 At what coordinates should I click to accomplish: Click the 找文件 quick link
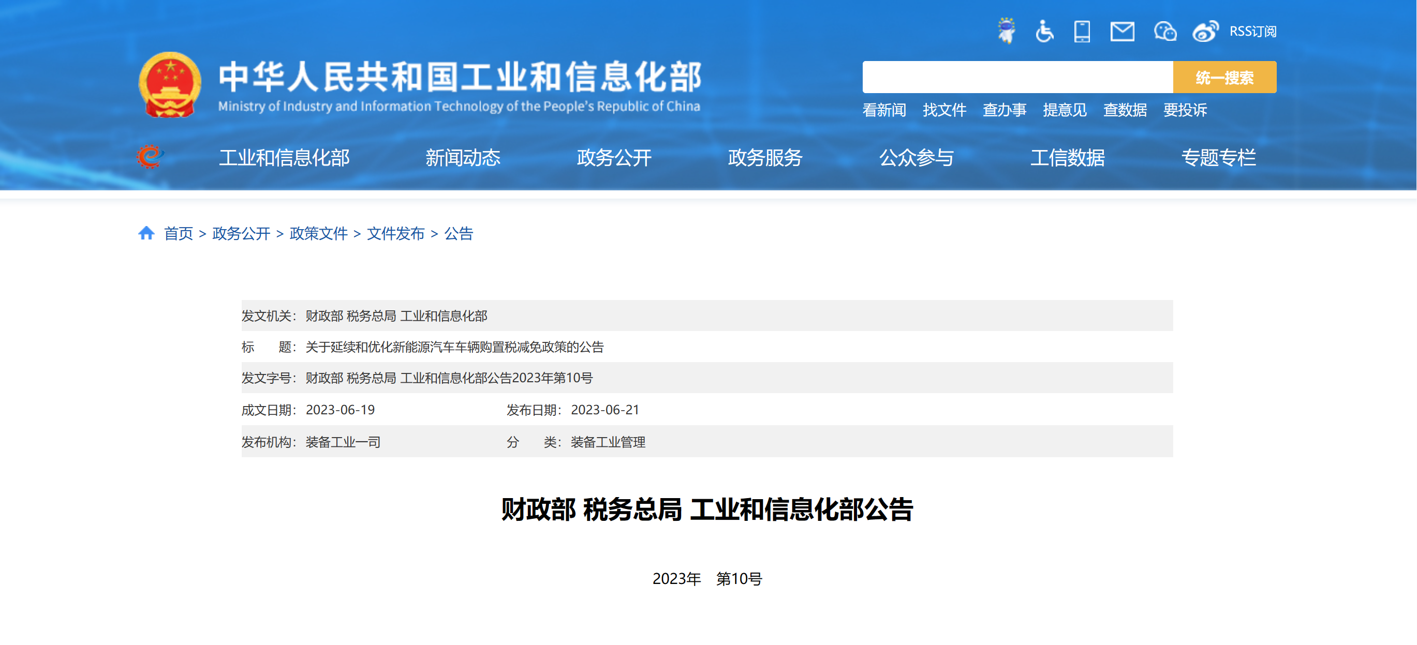pyautogui.click(x=944, y=110)
